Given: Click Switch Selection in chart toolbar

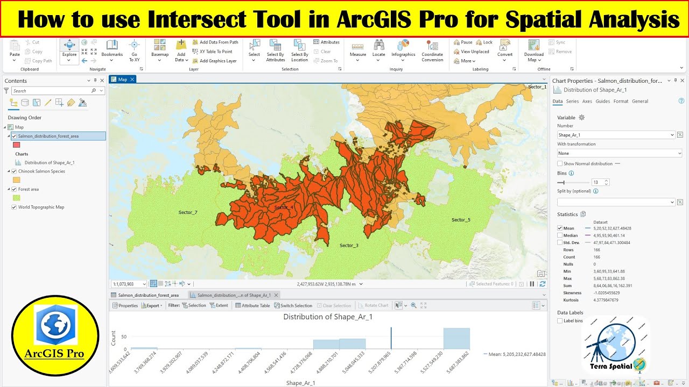Looking at the screenshot, I should [293, 305].
